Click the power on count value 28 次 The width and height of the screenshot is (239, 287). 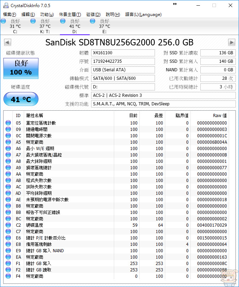[218, 78]
